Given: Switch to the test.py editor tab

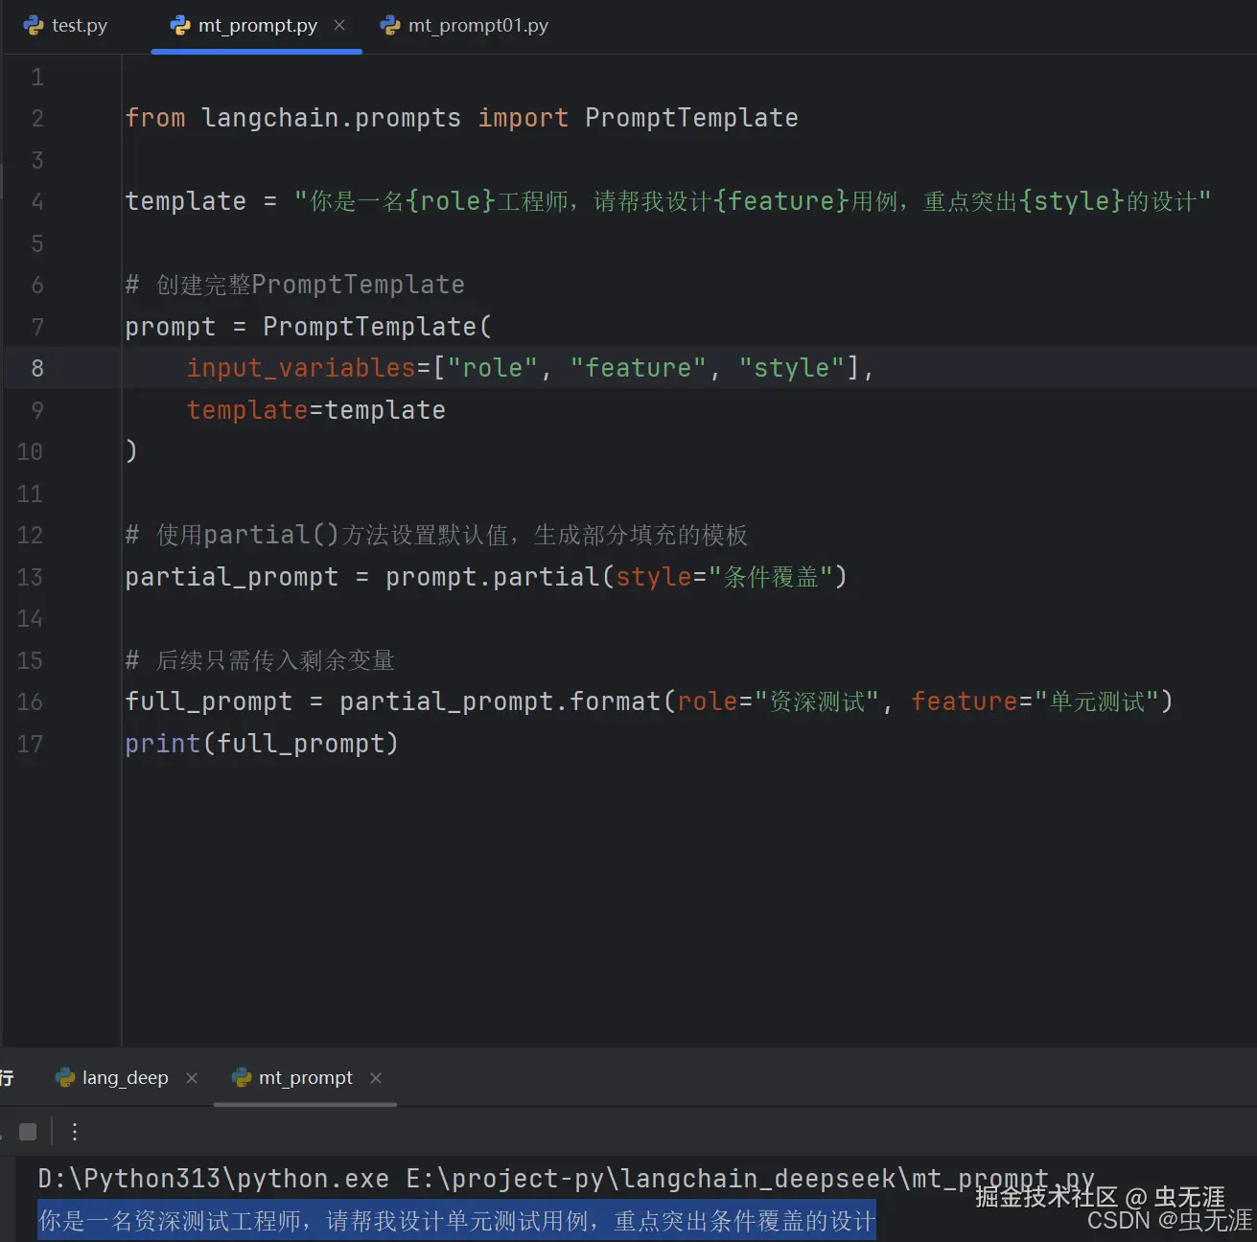Looking at the screenshot, I should click(66, 26).
